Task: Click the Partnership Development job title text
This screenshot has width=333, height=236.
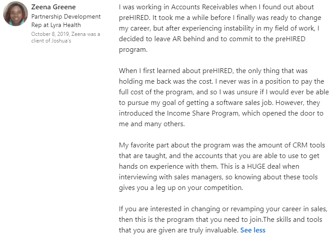Action: pyautogui.click(x=66, y=16)
